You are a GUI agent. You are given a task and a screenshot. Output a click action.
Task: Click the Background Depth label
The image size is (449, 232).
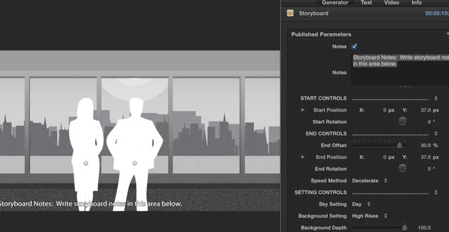(324, 227)
